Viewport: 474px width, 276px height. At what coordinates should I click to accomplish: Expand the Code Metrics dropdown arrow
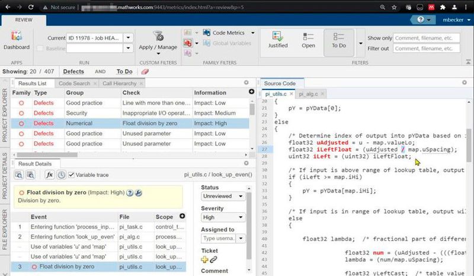point(253,33)
